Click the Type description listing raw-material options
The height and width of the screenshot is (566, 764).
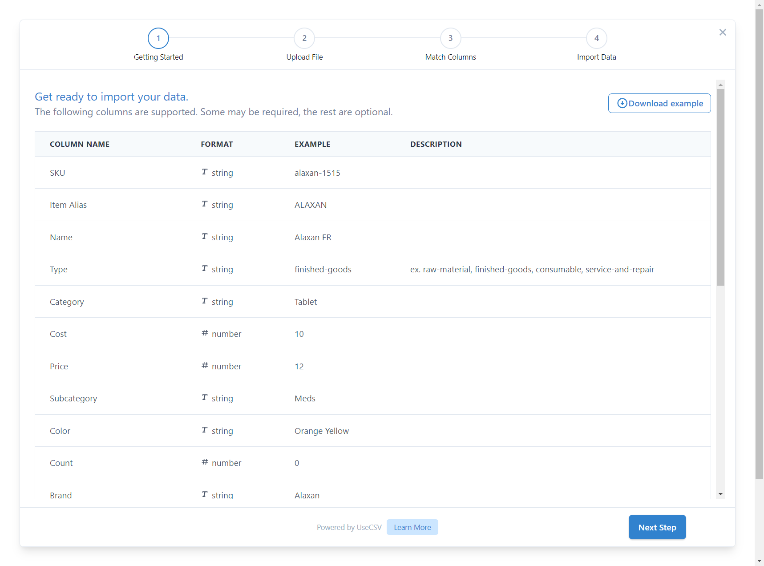tap(532, 269)
